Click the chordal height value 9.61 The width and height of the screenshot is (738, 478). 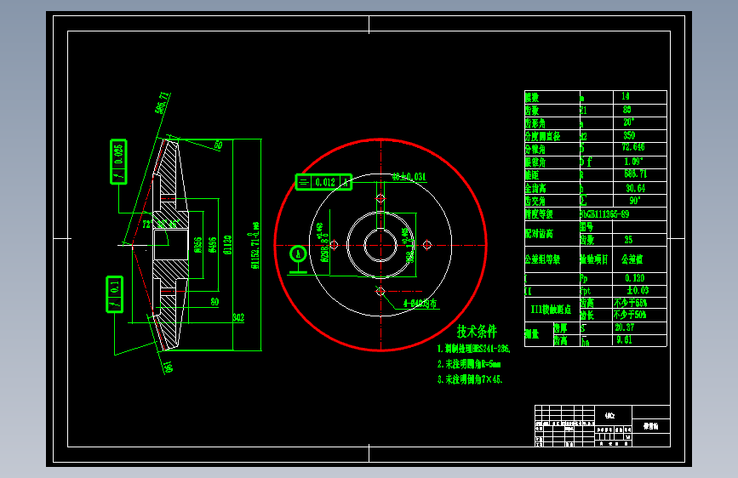[x=624, y=339]
